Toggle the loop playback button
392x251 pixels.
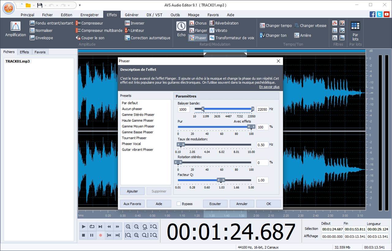tap(92, 227)
